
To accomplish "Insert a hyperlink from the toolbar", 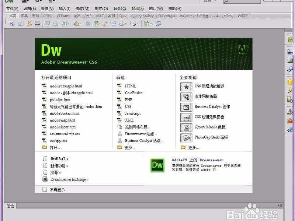I will tap(12, 24).
